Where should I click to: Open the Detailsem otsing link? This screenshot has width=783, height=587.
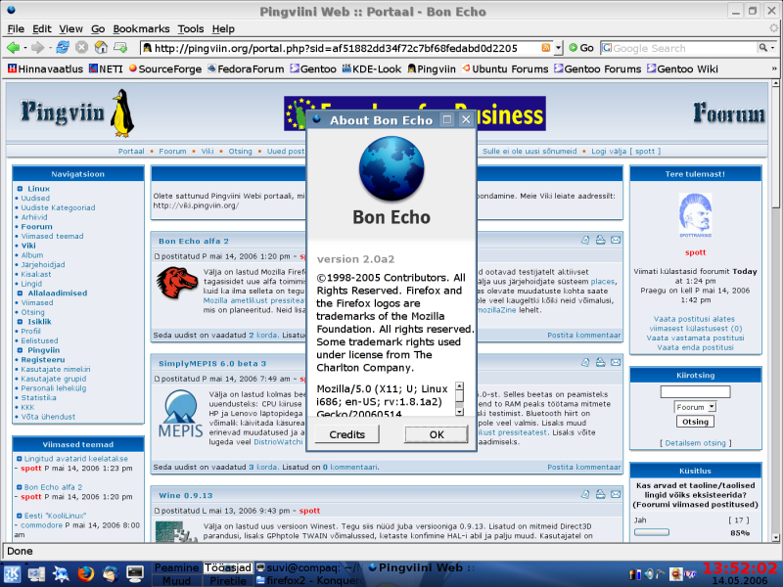[695, 443]
